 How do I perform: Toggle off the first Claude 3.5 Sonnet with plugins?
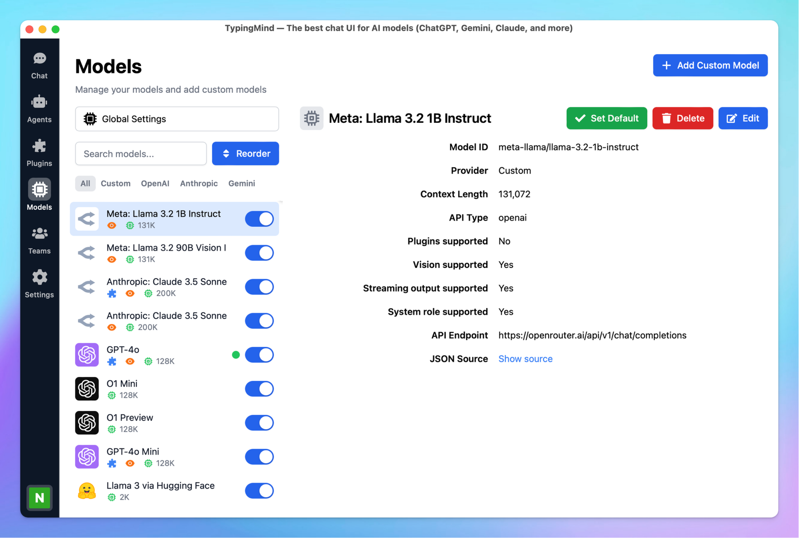tap(259, 287)
